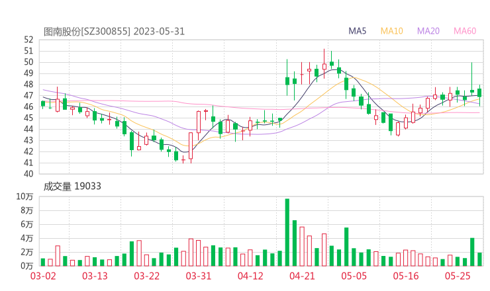490x291 pixels.
Task: Click the tallest green volume bar near 04-21
Action: (x=287, y=232)
